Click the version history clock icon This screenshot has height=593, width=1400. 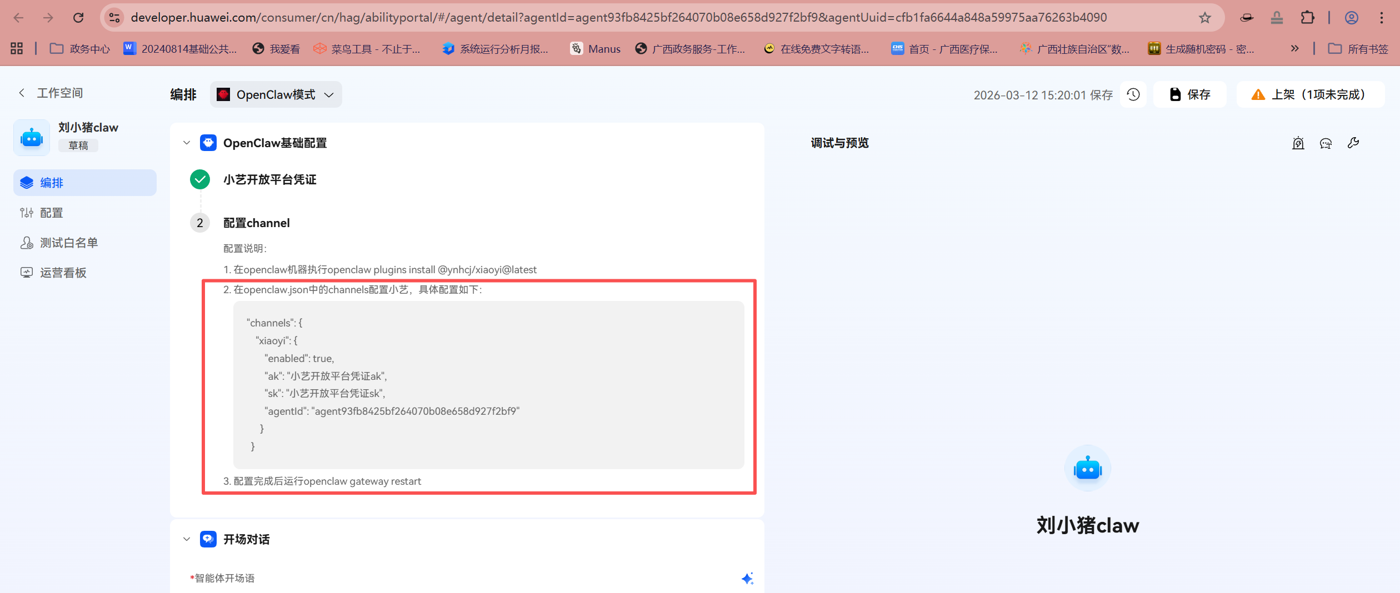(x=1133, y=94)
